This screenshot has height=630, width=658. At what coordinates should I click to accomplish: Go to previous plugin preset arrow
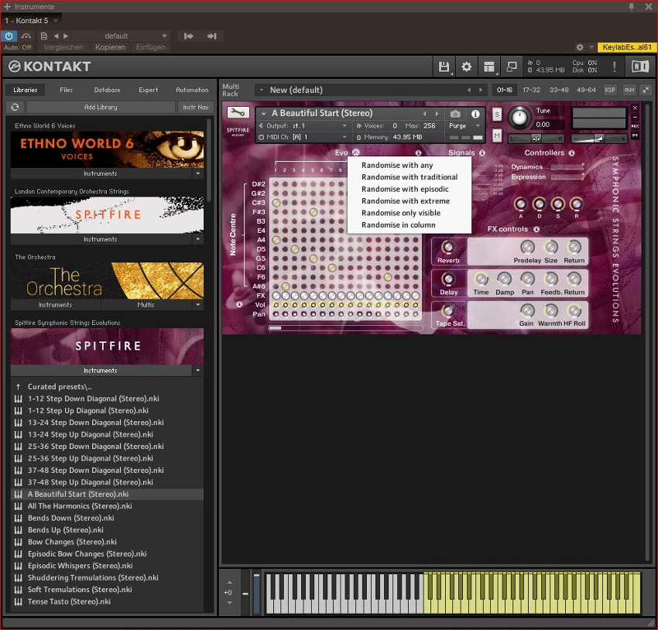56,36
